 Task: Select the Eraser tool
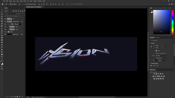pos(2,35)
